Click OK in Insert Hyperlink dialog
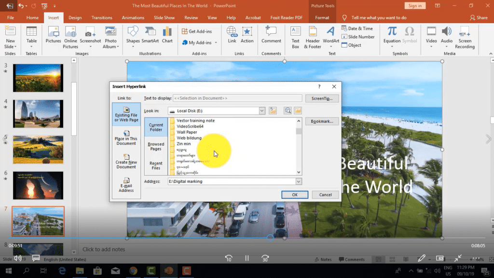 coord(295,195)
